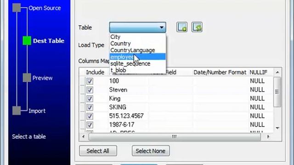Toggle Include checkbox for SKING row
The width and height of the screenshot is (294, 165).
[x=90, y=107]
